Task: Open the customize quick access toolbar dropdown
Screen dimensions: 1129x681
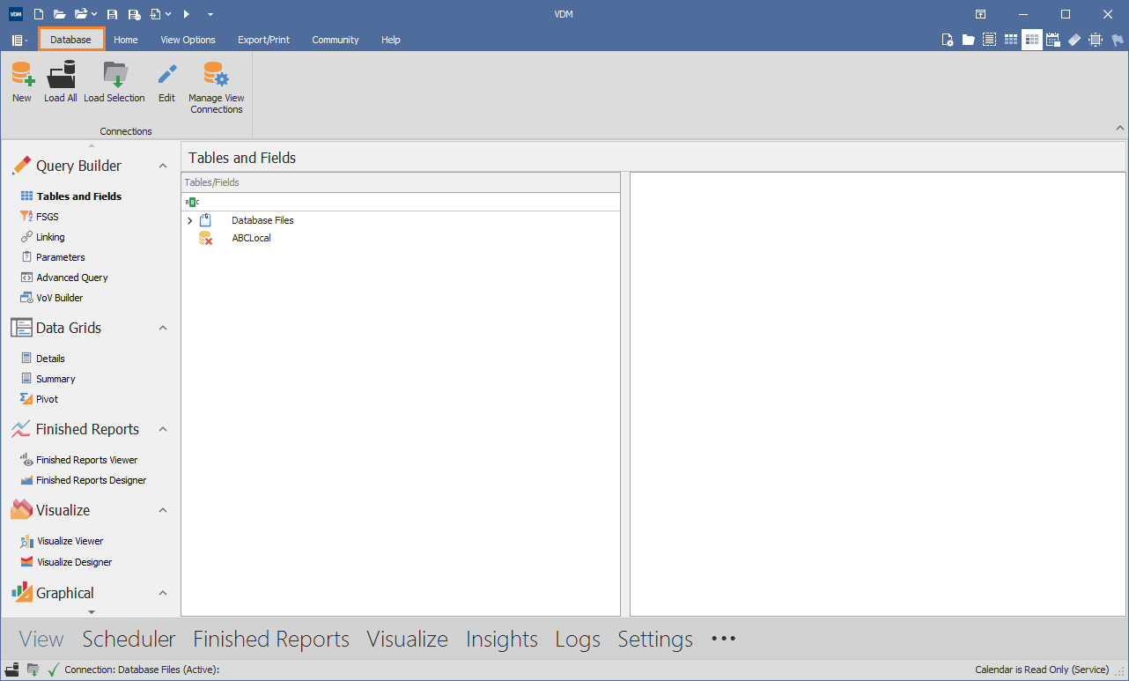Action: pos(210,14)
